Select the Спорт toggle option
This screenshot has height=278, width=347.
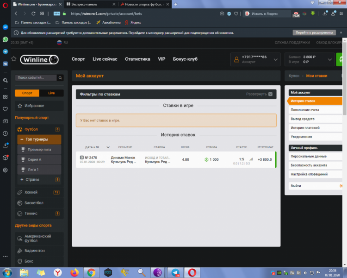(x=27, y=93)
